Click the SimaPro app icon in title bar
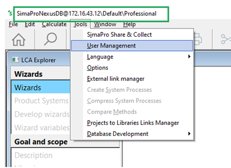 coord(10,13)
